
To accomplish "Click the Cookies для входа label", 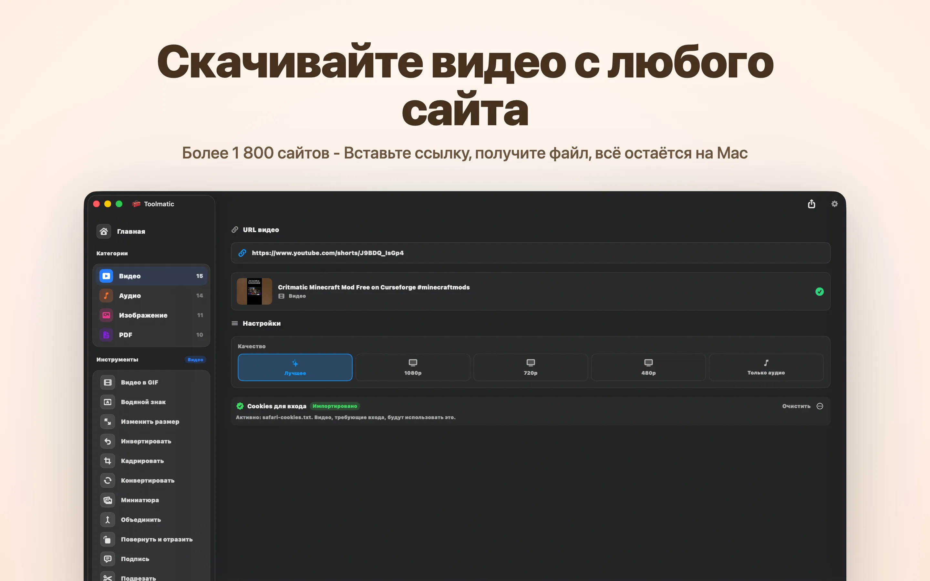I will [x=277, y=406].
